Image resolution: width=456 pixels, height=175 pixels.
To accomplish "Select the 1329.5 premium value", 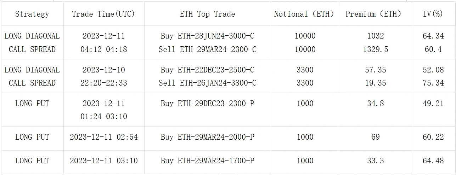I will click(x=375, y=49).
